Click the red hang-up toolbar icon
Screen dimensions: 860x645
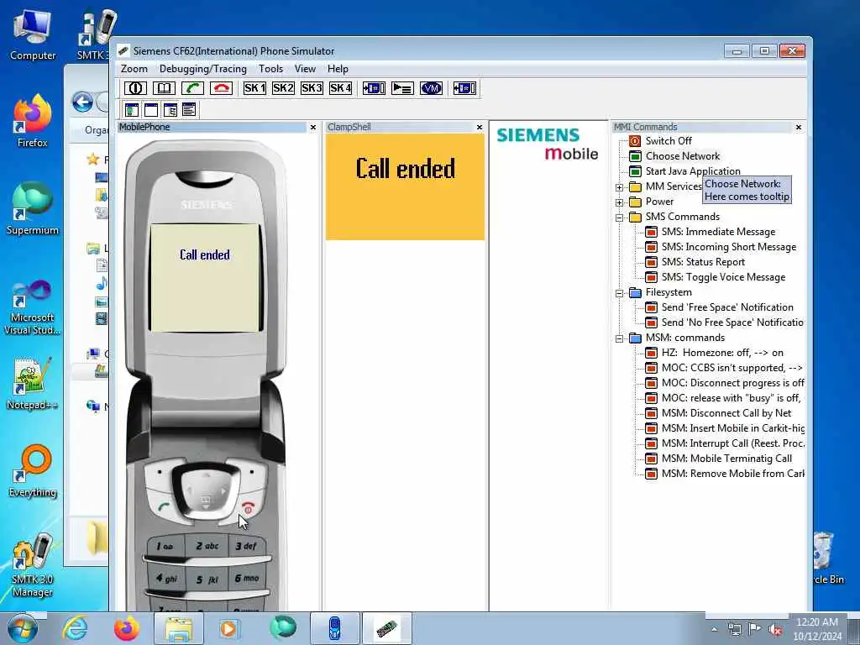coord(221,88)
